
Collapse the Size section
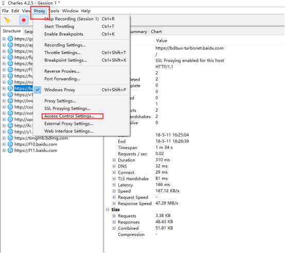[x=108, y=210]
